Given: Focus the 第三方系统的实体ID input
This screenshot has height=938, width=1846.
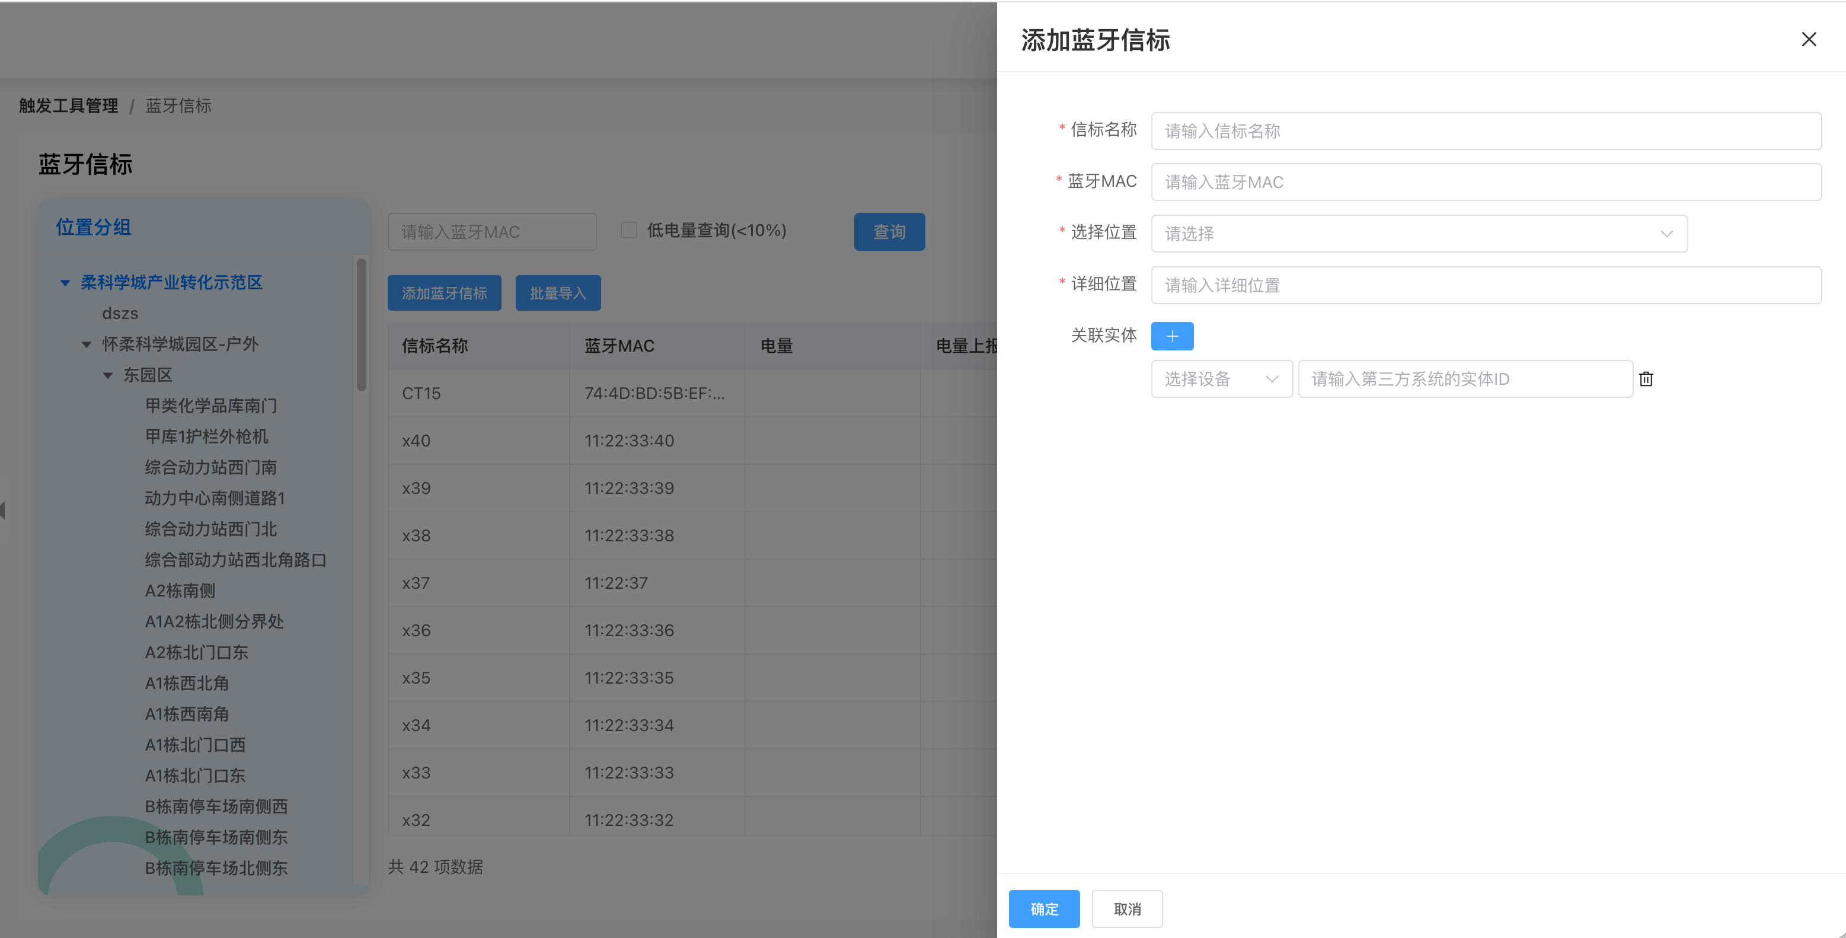Looking at the screenshot, I should point(1465,379).
